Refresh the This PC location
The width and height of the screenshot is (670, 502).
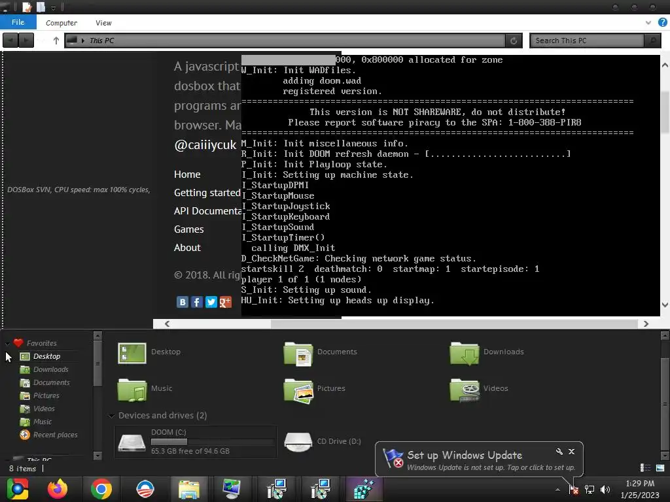(x=514, y=41)
